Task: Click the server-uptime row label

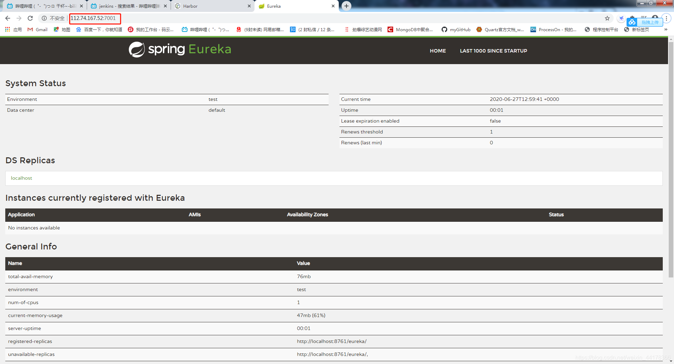Action: click(x=25, y=328)
